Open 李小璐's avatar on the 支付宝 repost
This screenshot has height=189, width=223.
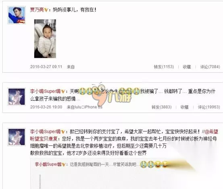tap(17, 137)
